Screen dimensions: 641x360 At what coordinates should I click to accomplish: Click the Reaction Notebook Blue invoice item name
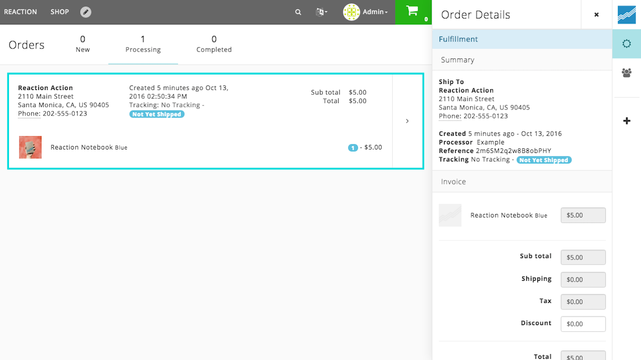(509, 215)
